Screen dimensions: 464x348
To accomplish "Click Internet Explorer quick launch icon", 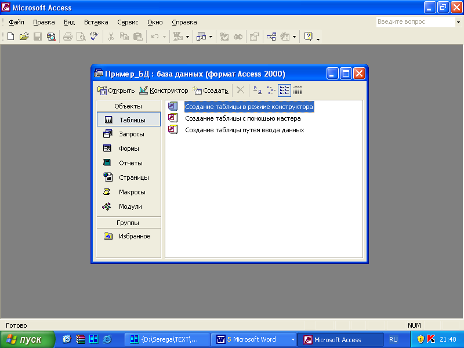I will (107, 339).
